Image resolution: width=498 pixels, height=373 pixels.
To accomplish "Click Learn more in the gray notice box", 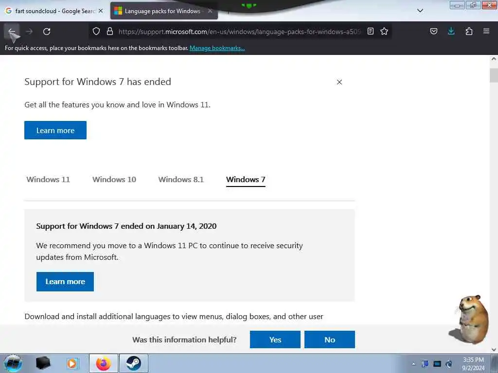I will coord(65,282).
